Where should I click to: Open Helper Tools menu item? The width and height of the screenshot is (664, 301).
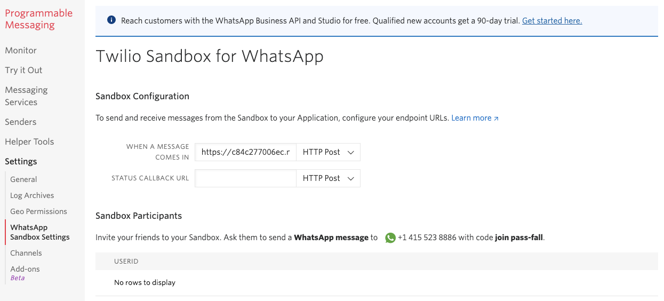(29, 141)
